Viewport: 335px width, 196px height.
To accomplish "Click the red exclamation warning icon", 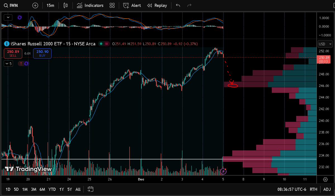I will point(20,63).
